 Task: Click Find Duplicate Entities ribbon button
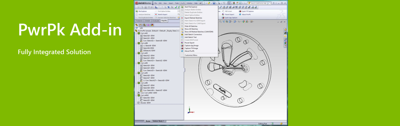[x=144, y=17]
